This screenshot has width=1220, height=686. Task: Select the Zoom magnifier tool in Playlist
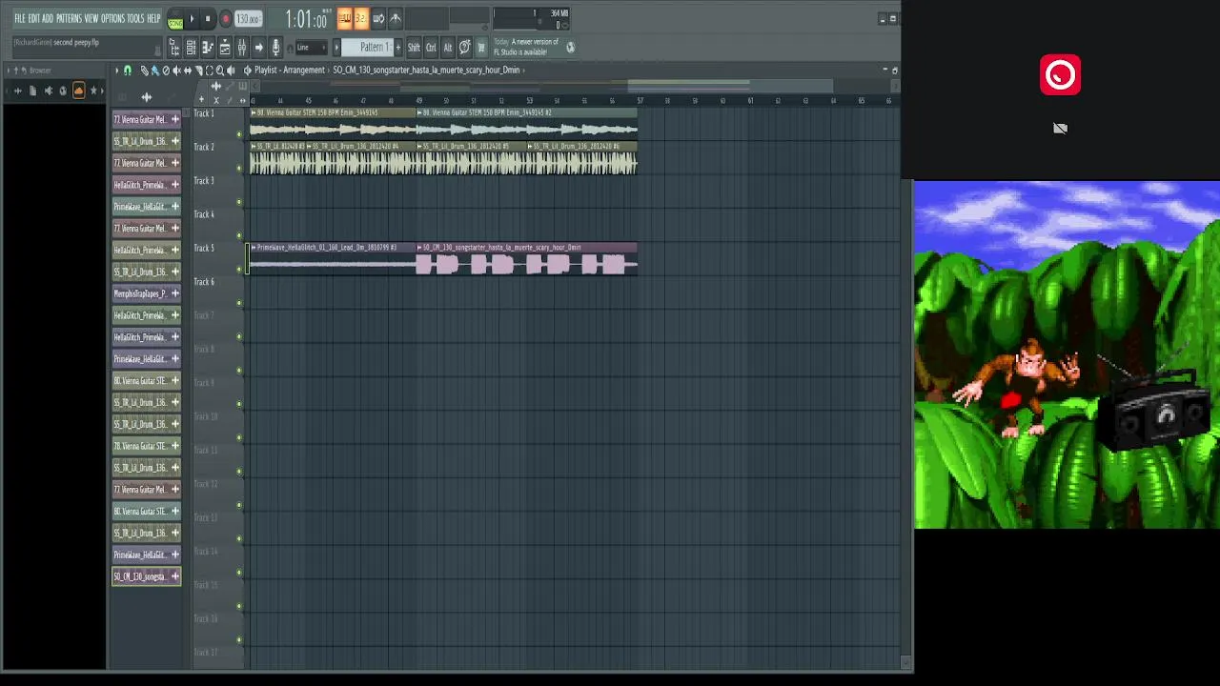220,70
